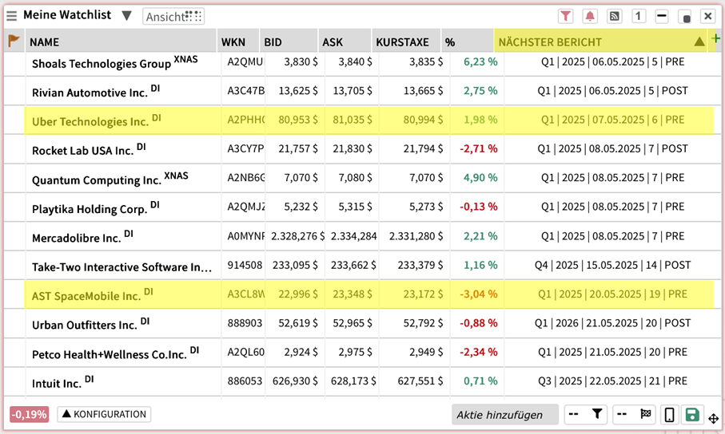Click WKN 914508 cell
The image size is (725, 434).
click(245, 265)
